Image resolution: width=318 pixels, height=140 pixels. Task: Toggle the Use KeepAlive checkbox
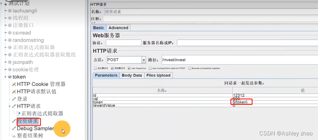point(129,68)
